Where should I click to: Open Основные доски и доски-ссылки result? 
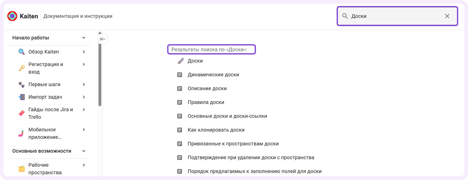click(x=227, y=116)
